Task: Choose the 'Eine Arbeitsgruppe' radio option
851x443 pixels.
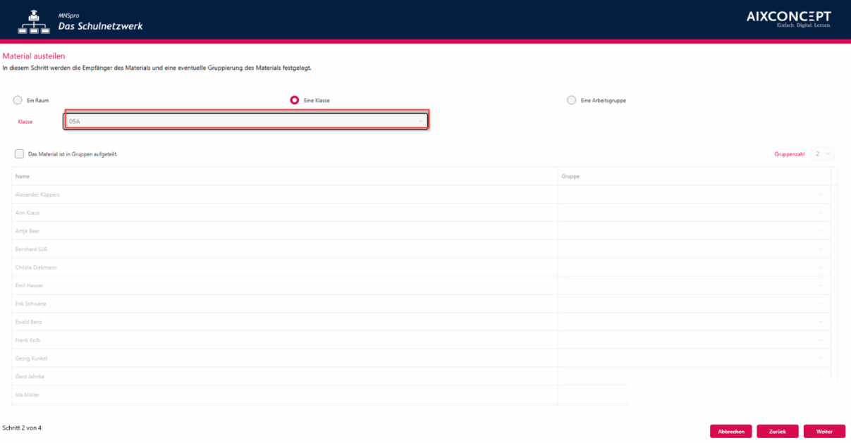Action: (x=572, y=100)
